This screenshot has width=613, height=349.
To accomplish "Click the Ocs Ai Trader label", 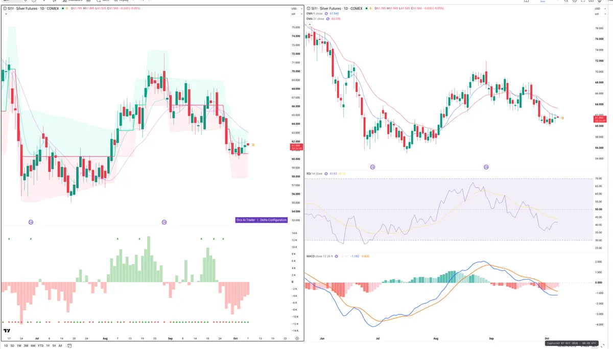I will click(246, 220).
